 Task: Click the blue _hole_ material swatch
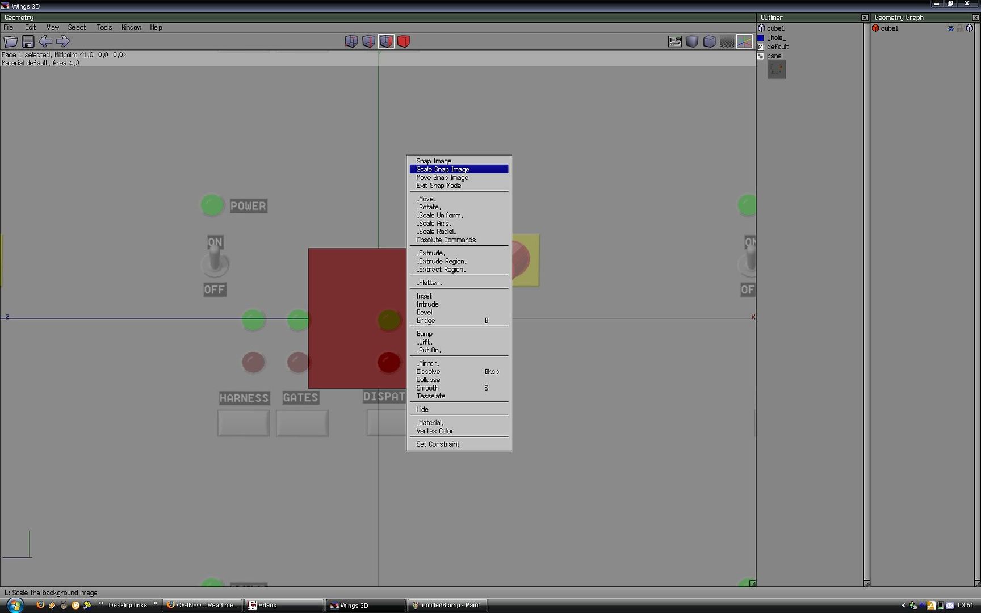pos(761,37)
